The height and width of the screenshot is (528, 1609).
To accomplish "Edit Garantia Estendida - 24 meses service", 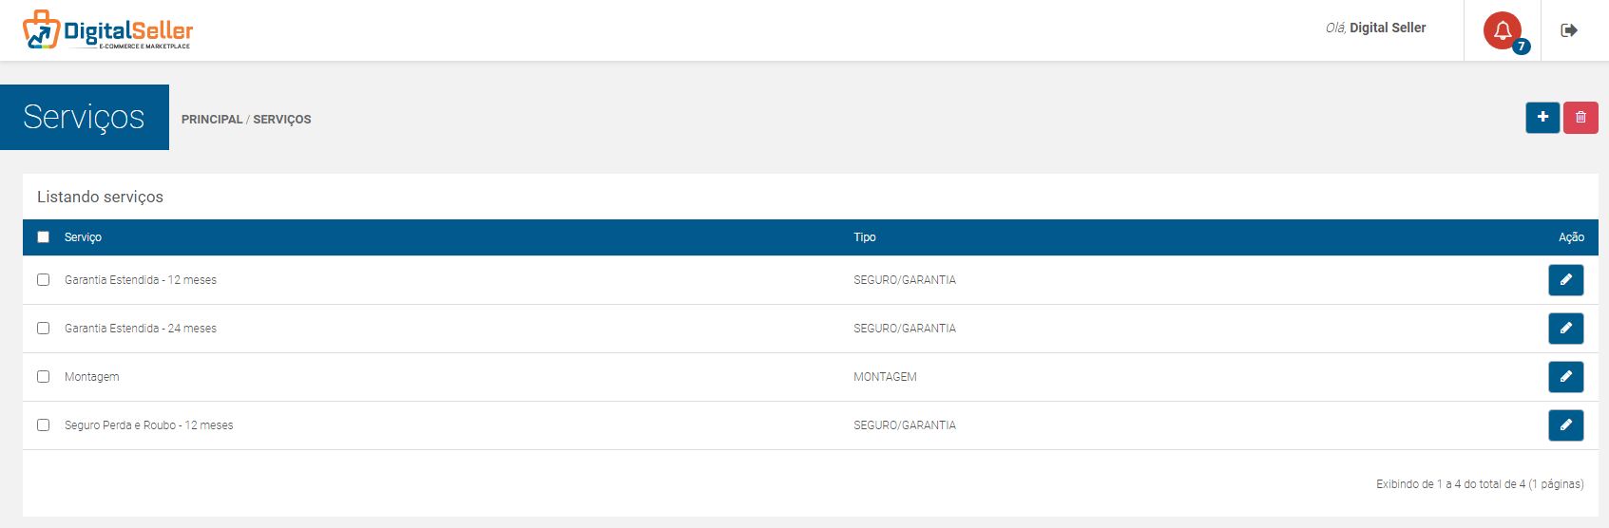I will tap(1565, 329).
